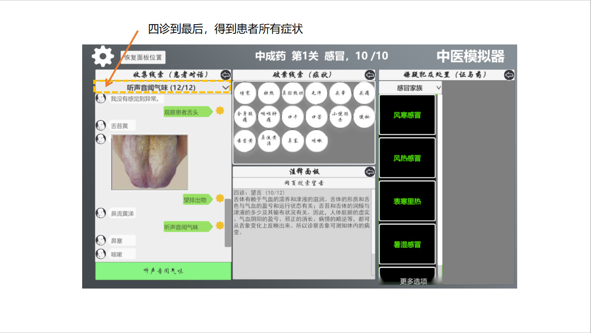Click the 网页搜索望舌 header
The height and width of the screenshot is (333, 591).
[x=304, y=182]
